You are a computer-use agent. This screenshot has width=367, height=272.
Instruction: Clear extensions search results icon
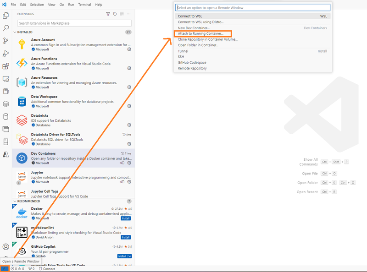tap(122, 14)
